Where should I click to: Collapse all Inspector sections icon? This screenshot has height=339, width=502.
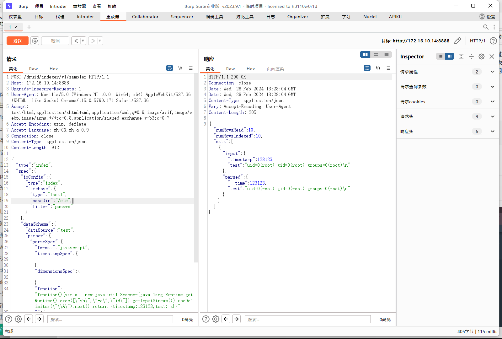click(471, 56)
